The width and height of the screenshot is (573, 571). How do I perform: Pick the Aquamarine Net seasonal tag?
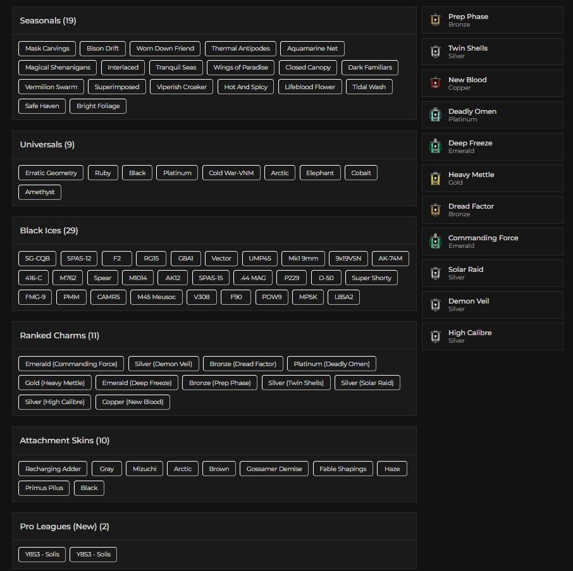(x=312, y=48)
